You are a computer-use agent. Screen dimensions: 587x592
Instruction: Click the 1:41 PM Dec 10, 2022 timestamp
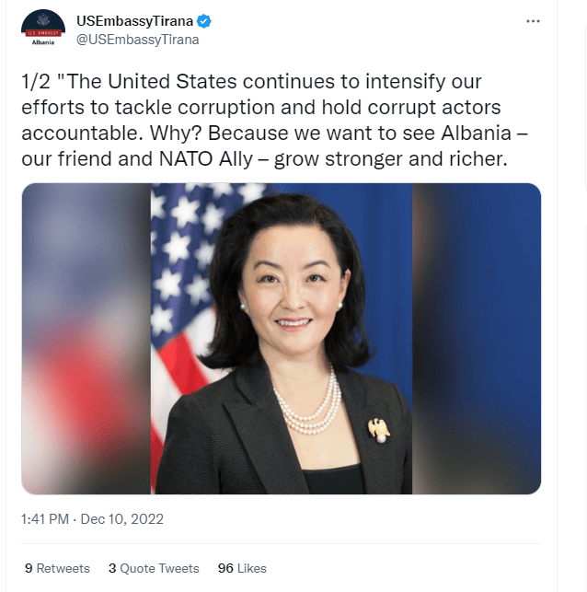[x=92, y=519]
